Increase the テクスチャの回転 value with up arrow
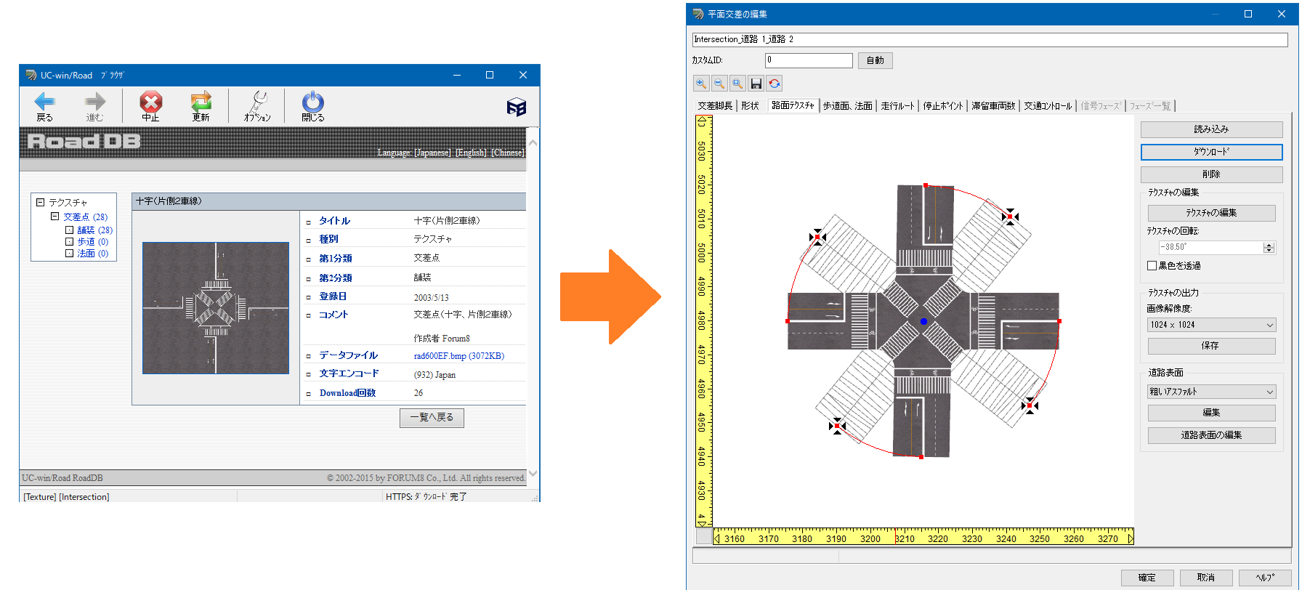This screenshot has height=590, width=1302. pyautogui.click(x=1269, y=245)
